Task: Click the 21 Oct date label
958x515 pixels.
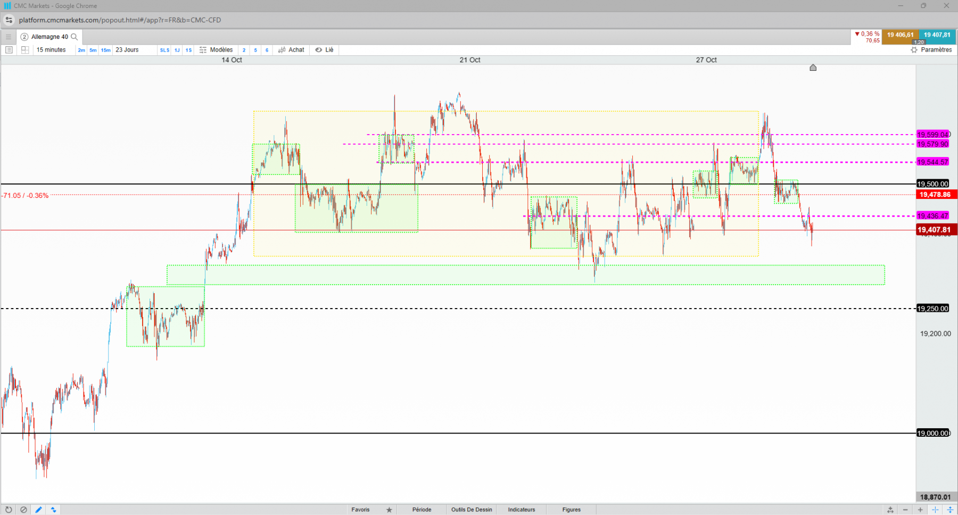Action: point(470,60)
